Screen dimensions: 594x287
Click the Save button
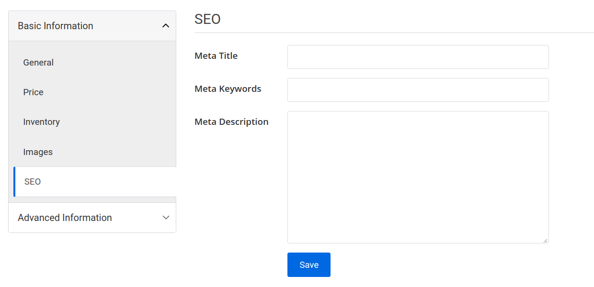tap(308, 265)
